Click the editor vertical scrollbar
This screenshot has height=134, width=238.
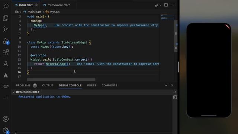click(176, 36)
